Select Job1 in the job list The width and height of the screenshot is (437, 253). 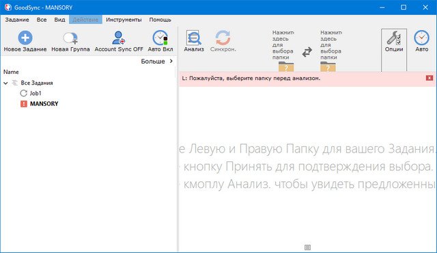click(x=36, y=93)
